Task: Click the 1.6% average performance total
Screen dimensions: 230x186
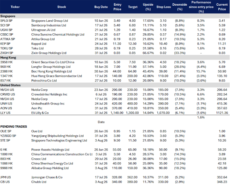Action: [201, 117]
